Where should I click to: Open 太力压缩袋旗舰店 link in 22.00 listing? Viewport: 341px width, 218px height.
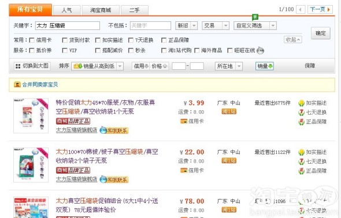click(x=76, y=179)
